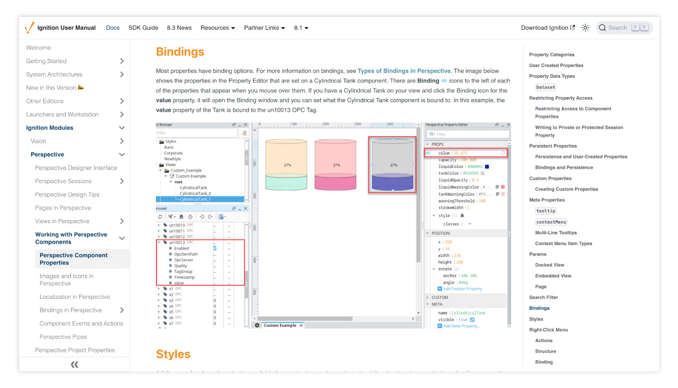Click the blue liquidColor swatch in the screenshot

487,167
